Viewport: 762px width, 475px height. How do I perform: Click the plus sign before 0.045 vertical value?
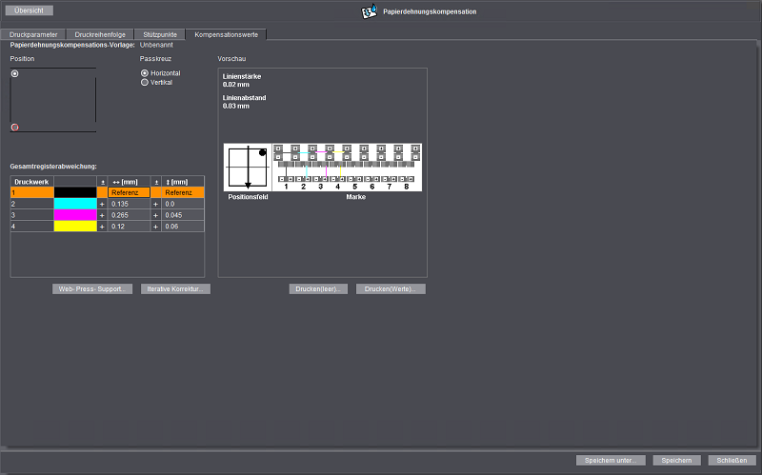click(x=156, y=215)
